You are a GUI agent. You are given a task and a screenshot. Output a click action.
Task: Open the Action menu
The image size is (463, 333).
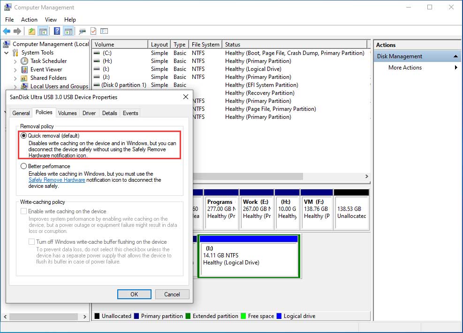[x=29, y=20]
